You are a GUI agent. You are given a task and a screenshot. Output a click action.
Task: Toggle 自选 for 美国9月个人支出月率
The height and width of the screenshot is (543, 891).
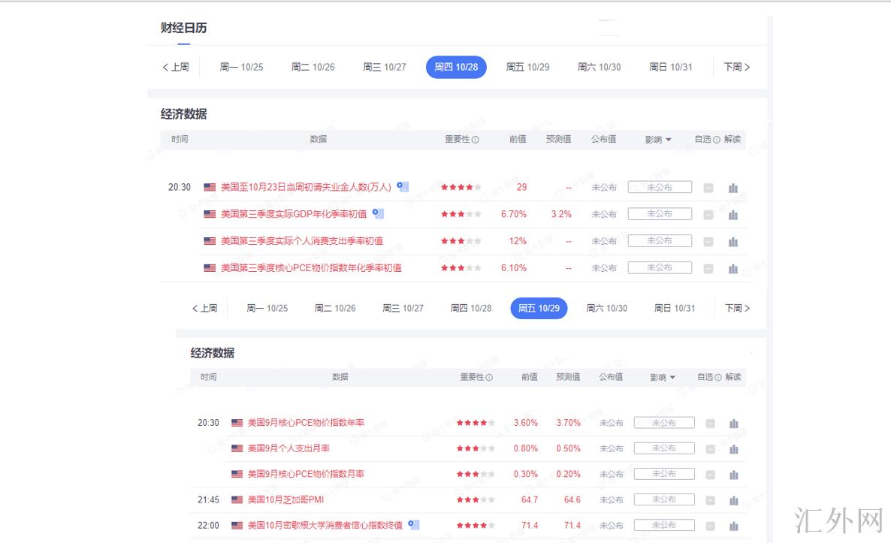[710, 449]
